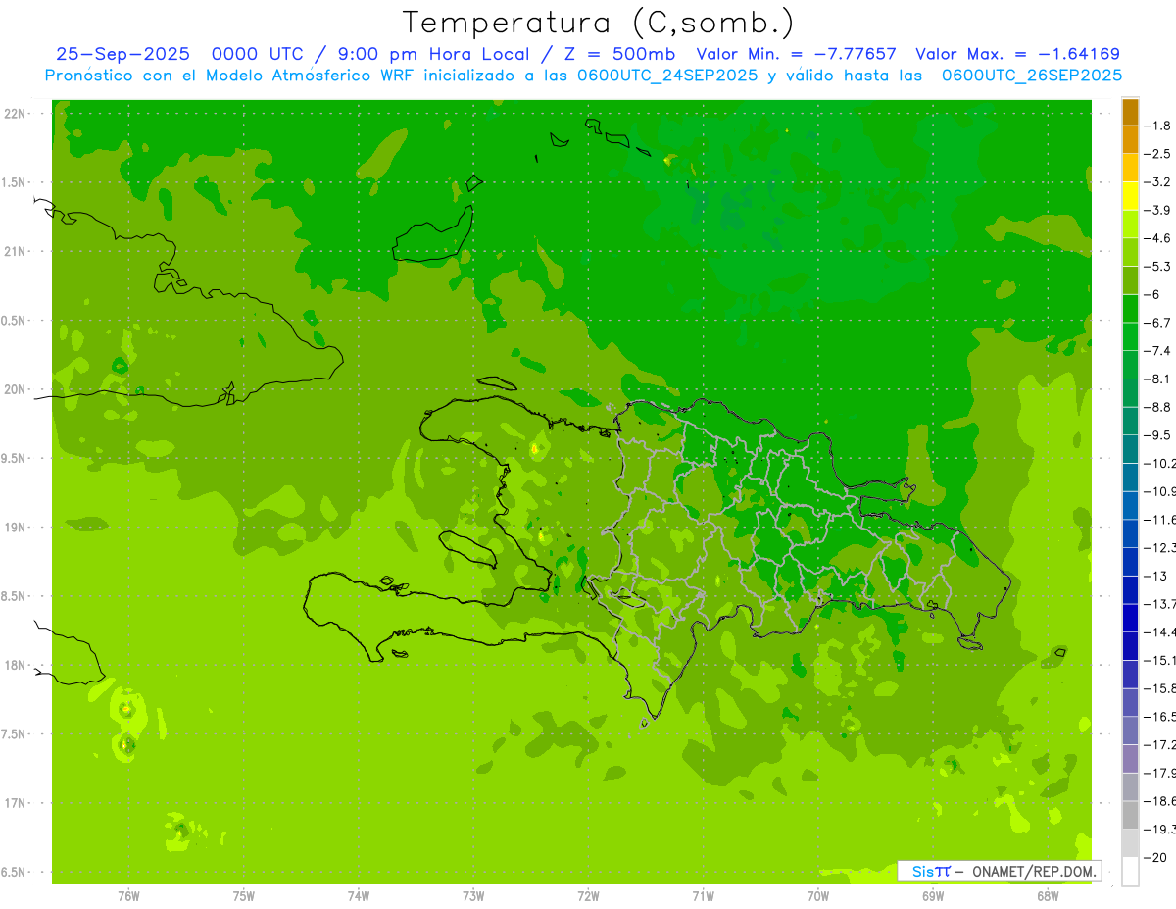Viewport: 1176px width, 909px height.
Task: Click the '17N' latitude label
Action: (16, 803)
